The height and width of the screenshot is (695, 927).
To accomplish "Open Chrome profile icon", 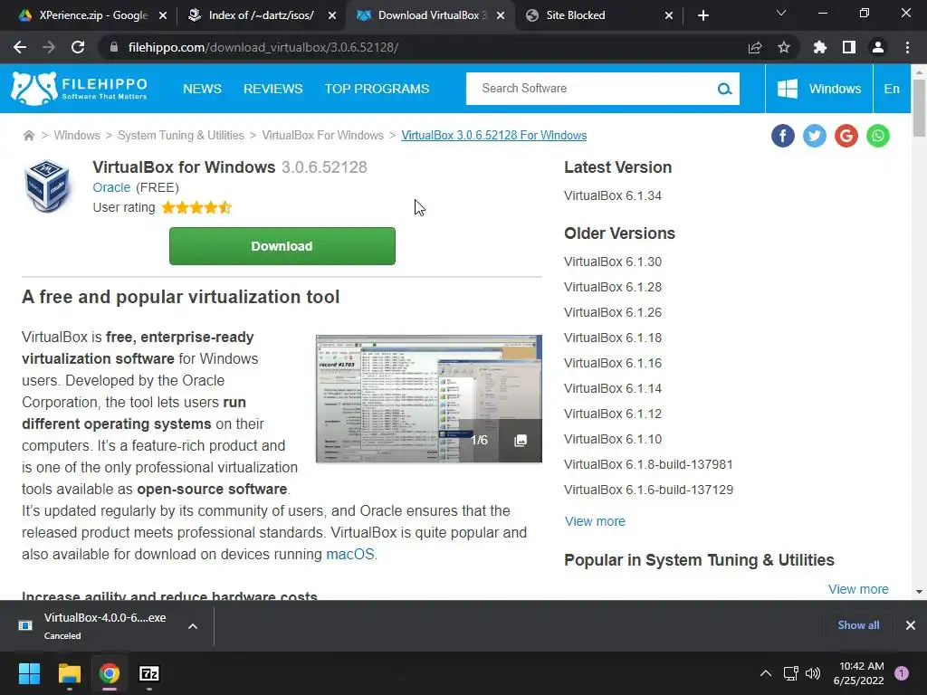I will tap(878, 47).
